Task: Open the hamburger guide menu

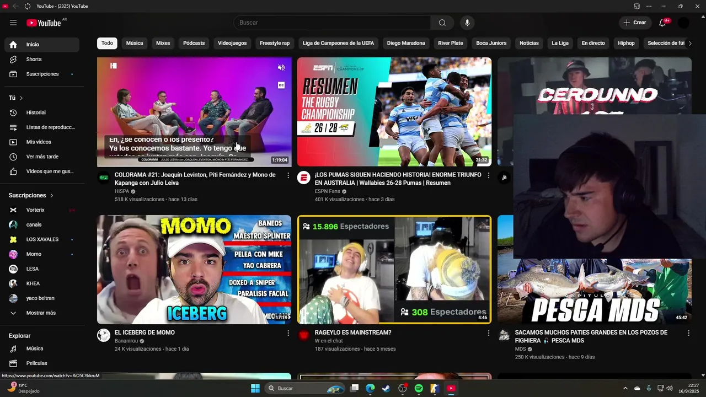Action: pos(13,23)
